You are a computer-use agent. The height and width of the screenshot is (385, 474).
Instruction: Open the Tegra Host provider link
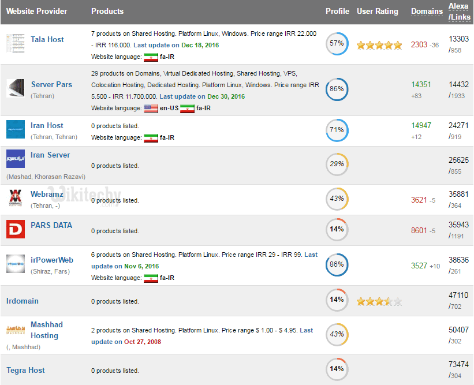(25, 370)
